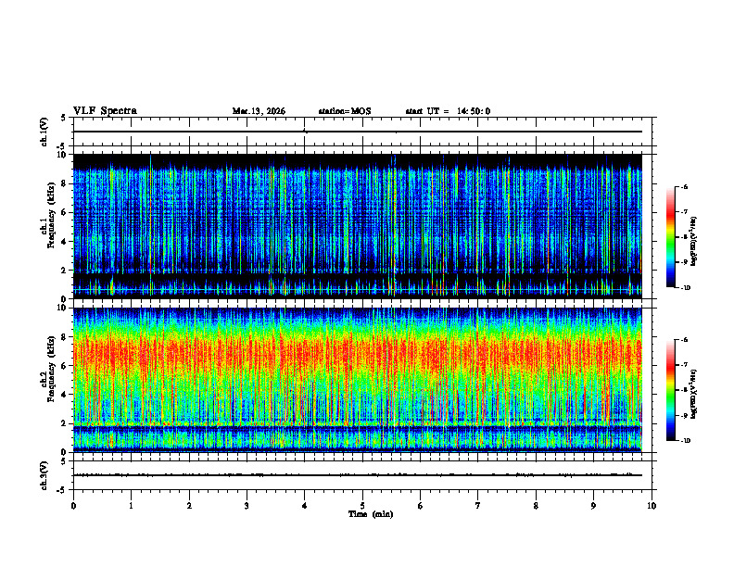Click the "station=MOS" header text
The width and height of the screenshot is (734, 567).
(345, 111)
